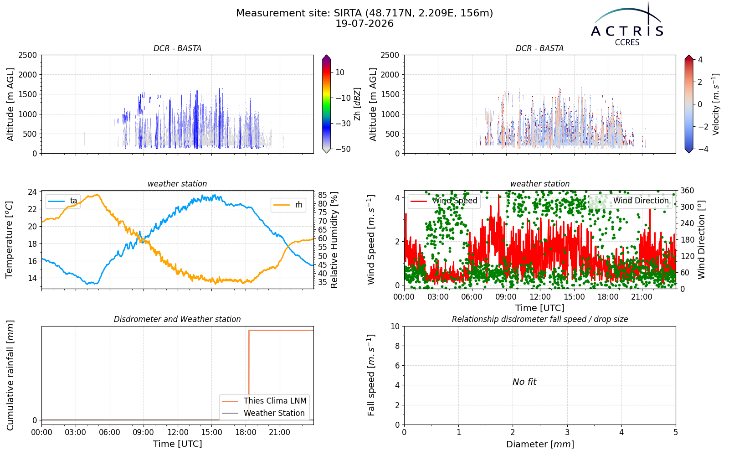The width and height of the screenshot is (729, 456).
Task: Click the "Fall speed [m.s⁻¹]" axis label
Action: pyautogui.click(x=371, y=375)
